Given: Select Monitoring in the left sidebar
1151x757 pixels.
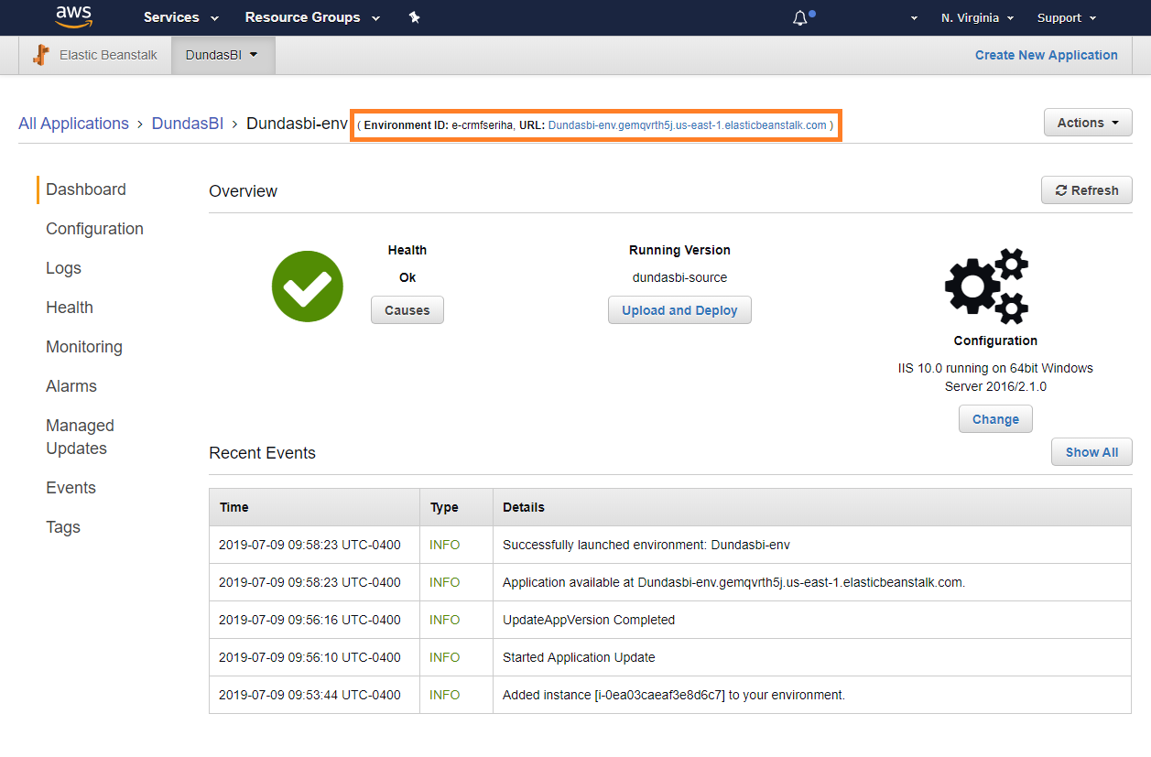Looking at the screenshot, I should 84,346.
